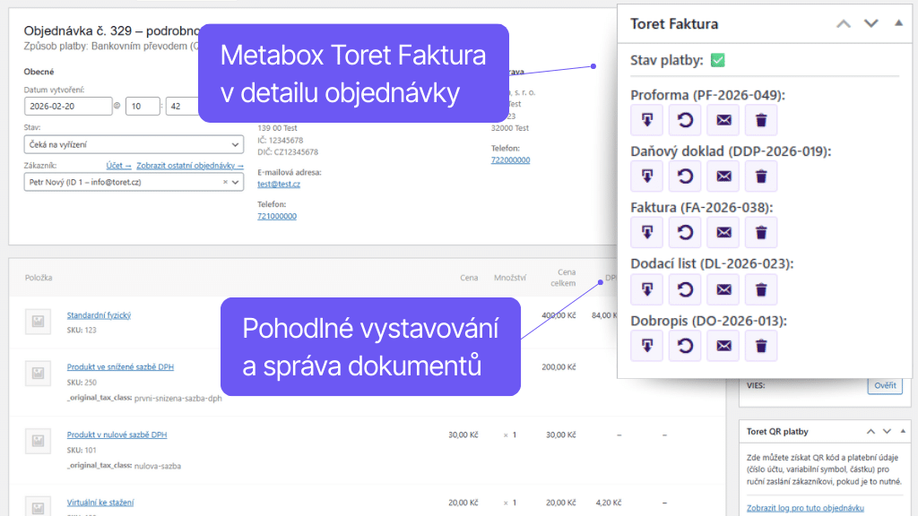Move the Toret Faktura metabox down
The image size is (918, 516).
click(x=870, y=24)
